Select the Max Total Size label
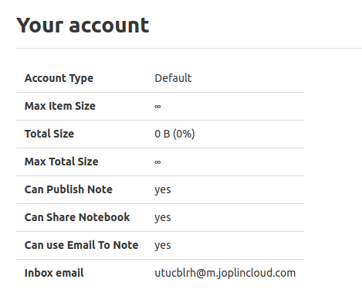362x303 pixels. (61, 162)
